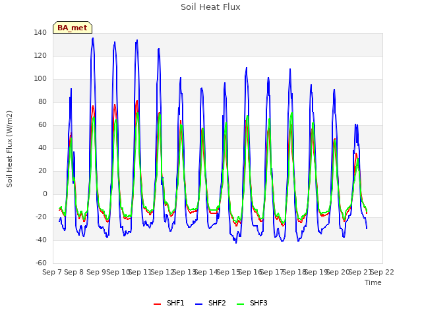This screenshot has height=316, width=422.
Task: Click the Sep 22 date tick label
Action: point(382,272)
